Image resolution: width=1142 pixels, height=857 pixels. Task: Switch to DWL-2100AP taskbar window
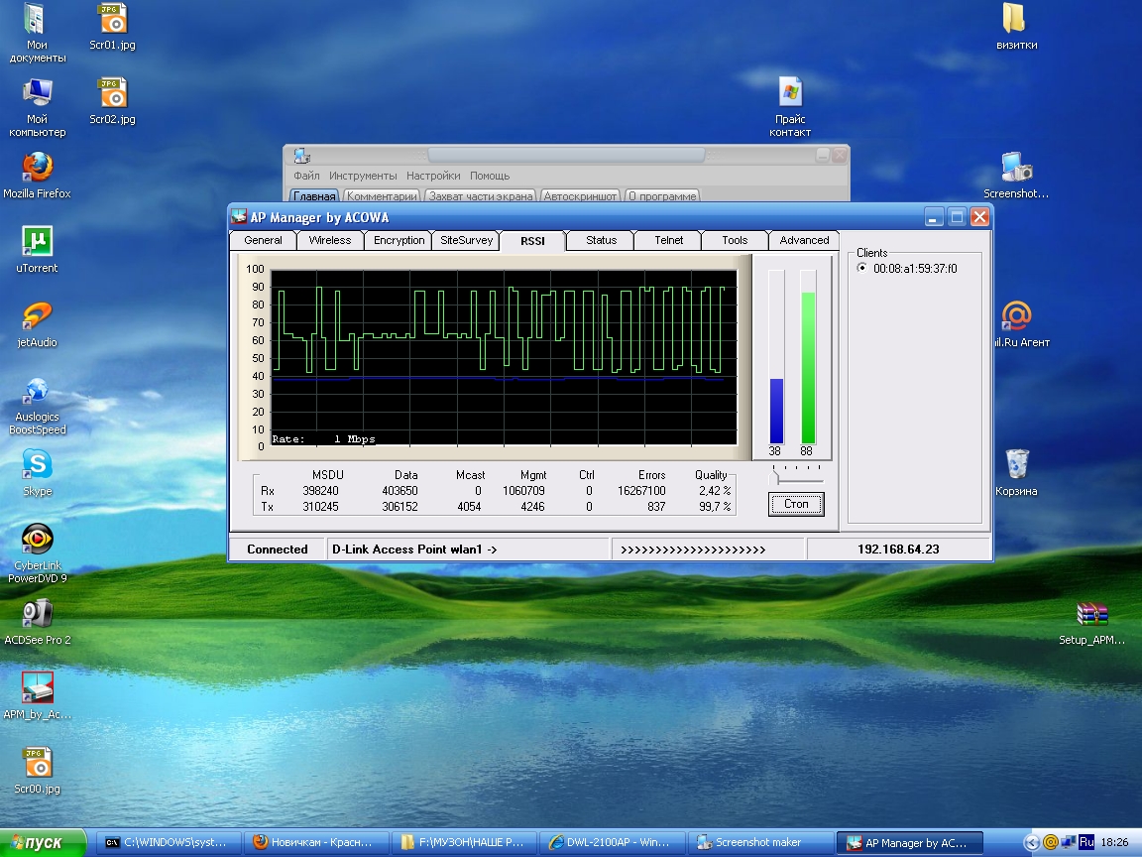click(612, 843)
